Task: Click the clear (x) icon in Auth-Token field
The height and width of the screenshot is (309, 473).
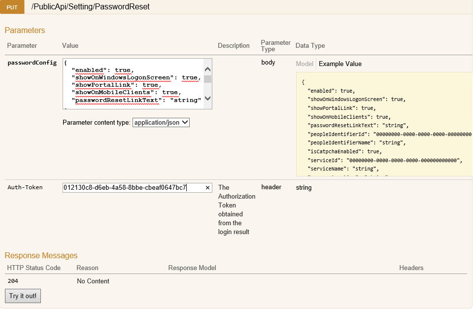Action: (x=207, y=187)
